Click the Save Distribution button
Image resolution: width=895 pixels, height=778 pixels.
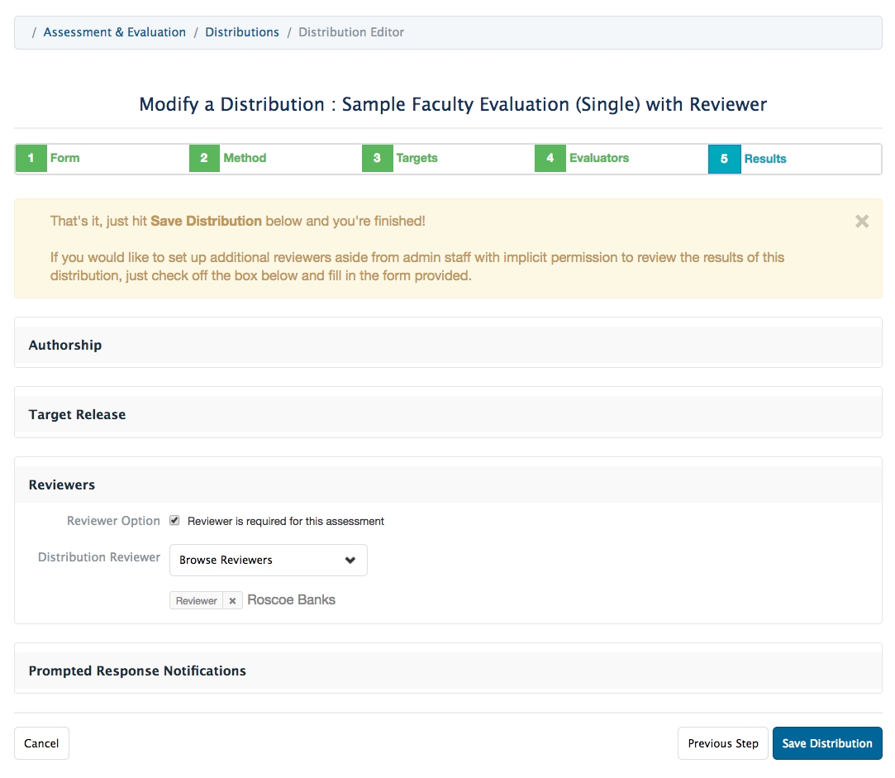pos(826,743)
